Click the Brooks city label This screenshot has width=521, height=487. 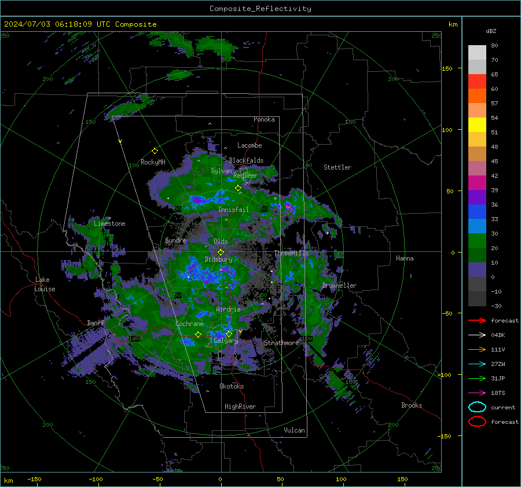412,405
